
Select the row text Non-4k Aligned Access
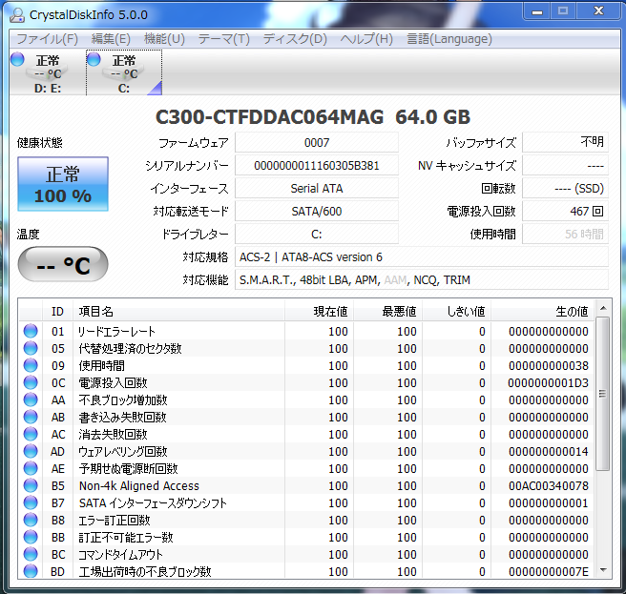(139, 485)
